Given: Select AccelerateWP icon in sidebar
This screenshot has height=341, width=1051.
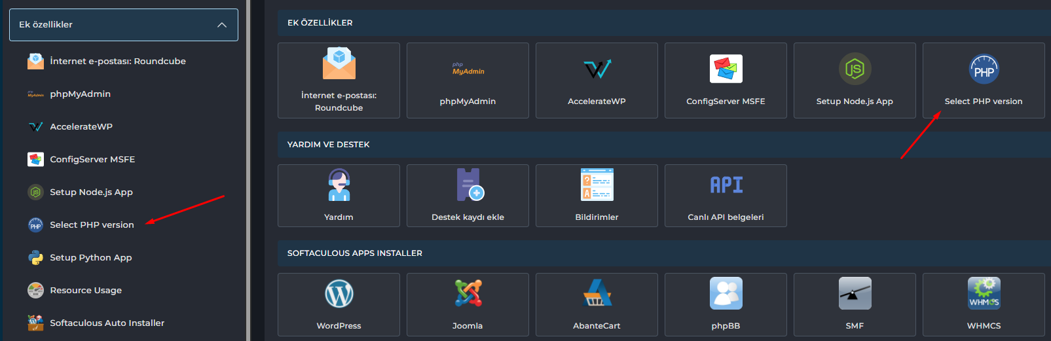Looking at the screenshot, I should pos(35,127).
